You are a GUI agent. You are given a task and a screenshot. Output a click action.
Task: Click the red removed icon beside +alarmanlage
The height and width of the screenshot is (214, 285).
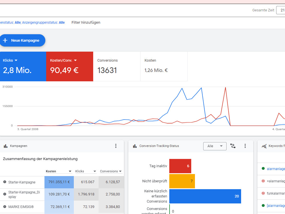click(x=263, y=181)
